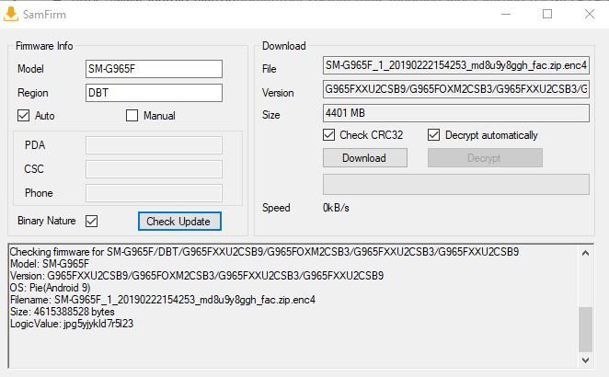Click the PDA input field
Viewport: 609px width, 377px height.
[x=154, y=145]
